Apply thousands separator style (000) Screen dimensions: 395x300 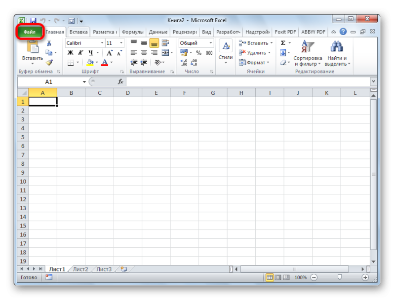coord(209,53)
